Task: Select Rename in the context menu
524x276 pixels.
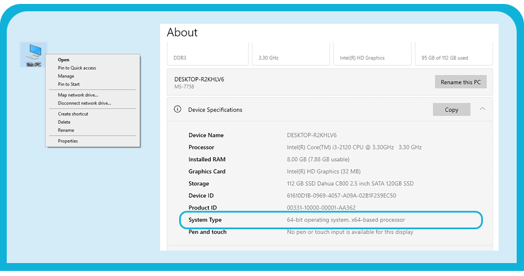Action: click(66, 130)
